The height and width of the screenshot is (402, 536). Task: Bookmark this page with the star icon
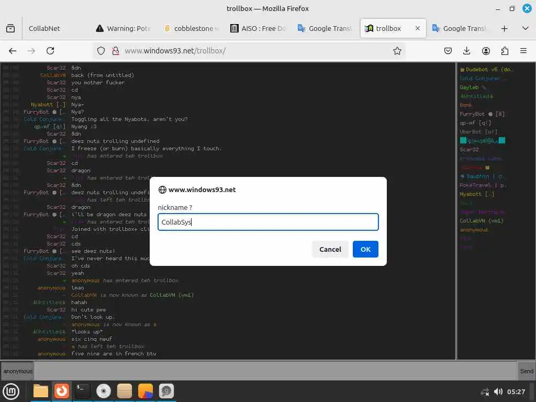(x=397, y=51)
